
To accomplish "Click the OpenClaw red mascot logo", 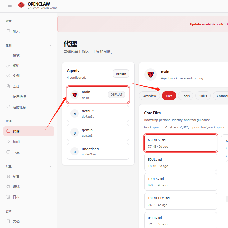I will tap(21, 5).
